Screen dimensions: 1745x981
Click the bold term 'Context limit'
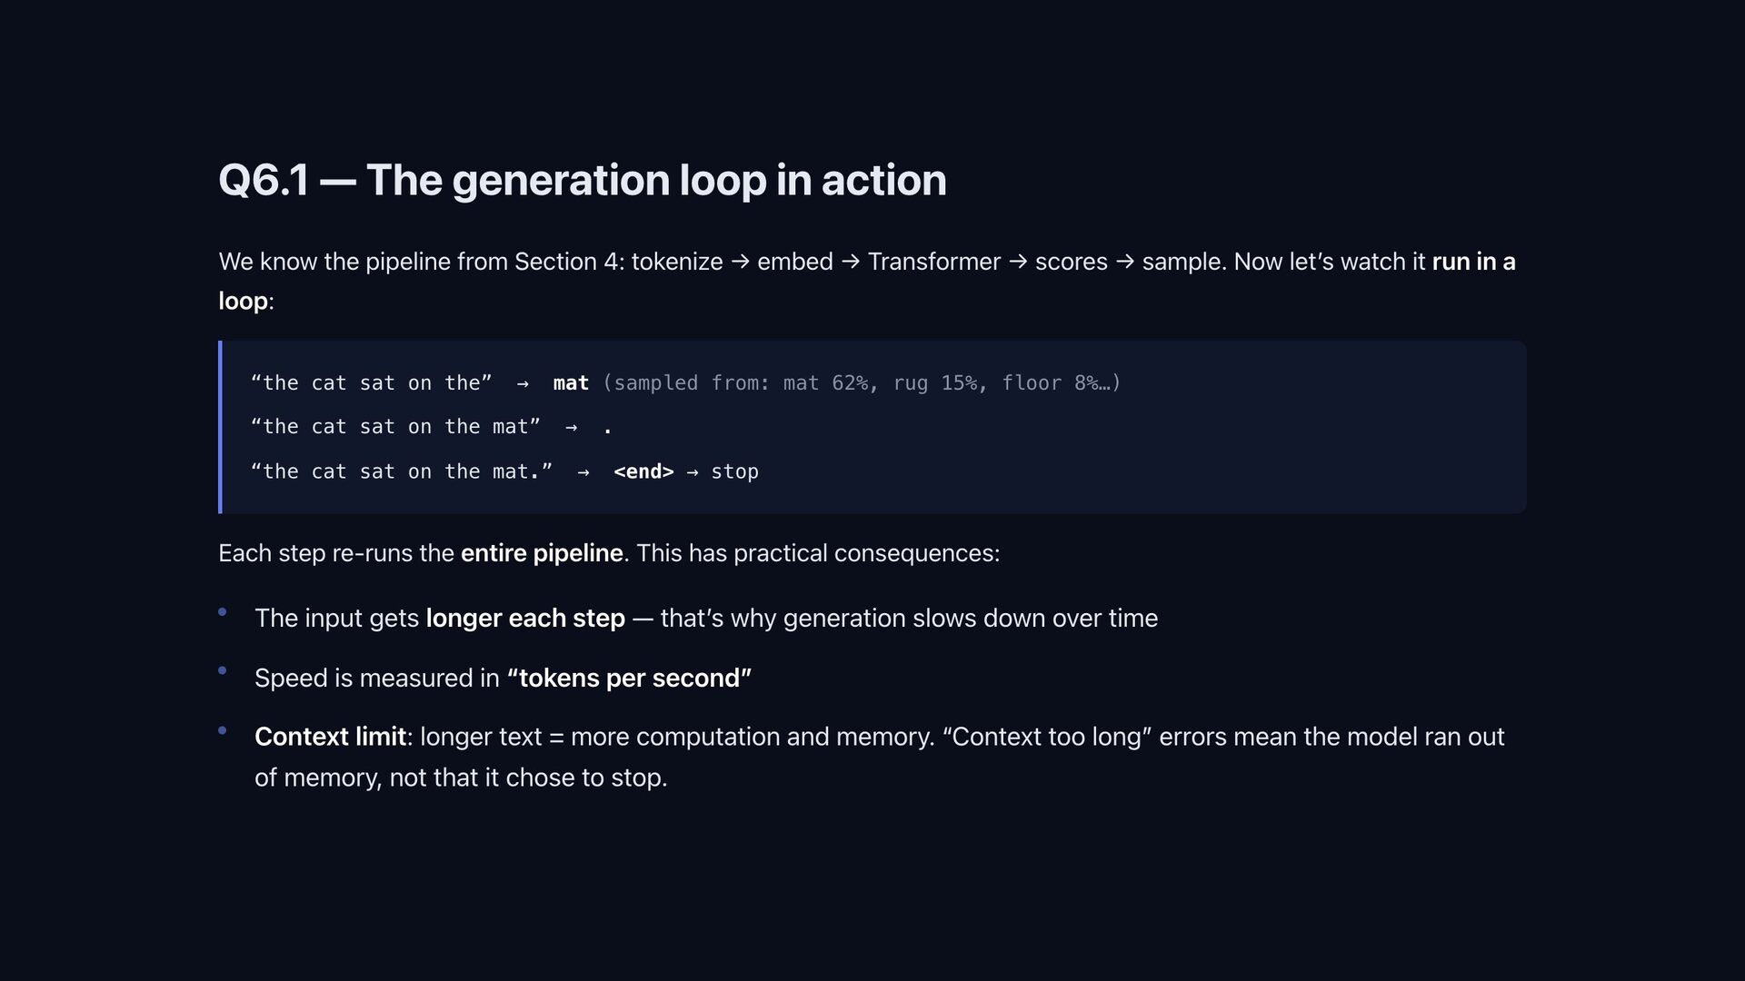tap(330, 737)
